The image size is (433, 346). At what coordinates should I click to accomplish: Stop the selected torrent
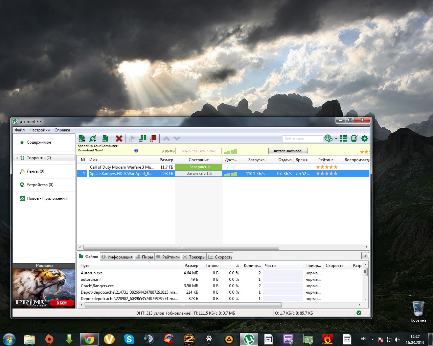coord(153,138)
